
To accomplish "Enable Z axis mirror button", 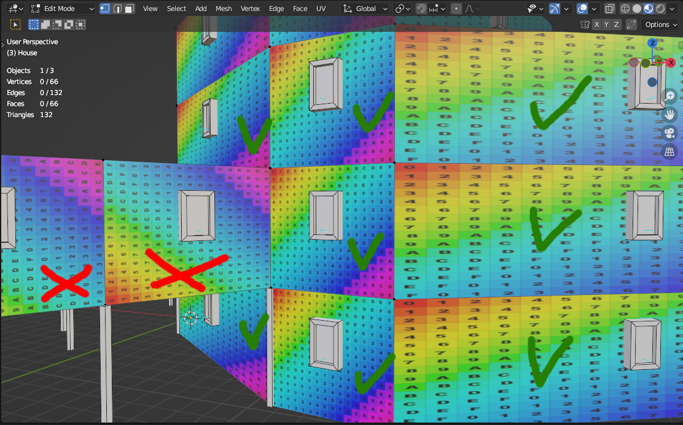I will pos(616,25).
